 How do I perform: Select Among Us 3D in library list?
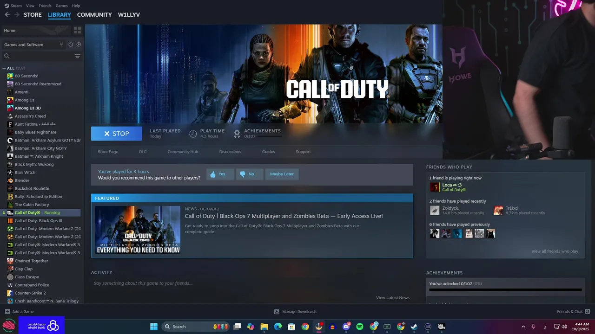point(27,108)
